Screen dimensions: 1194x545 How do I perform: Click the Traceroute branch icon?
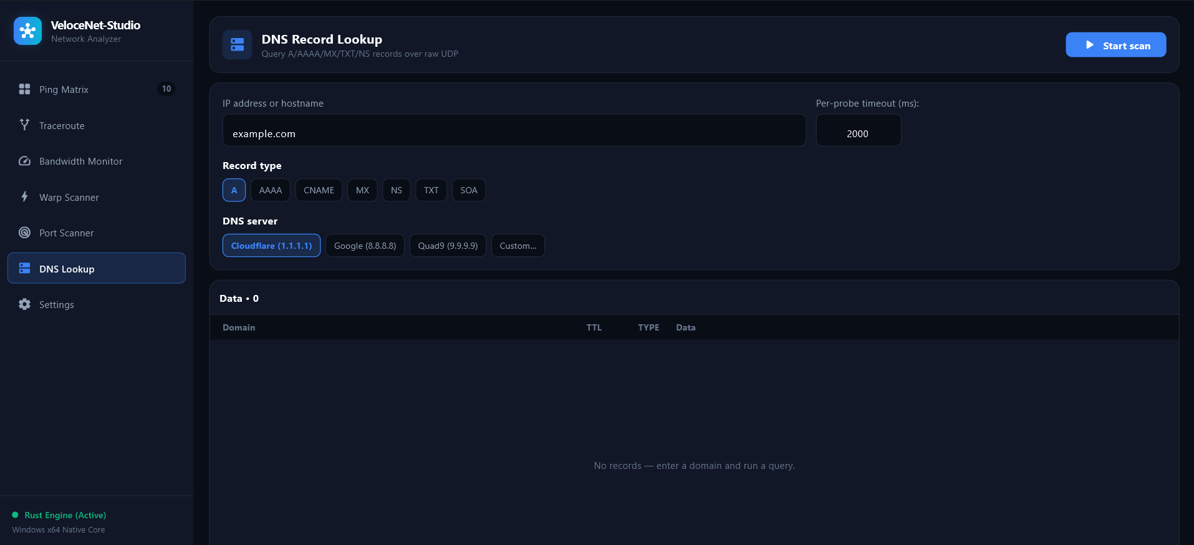24,125
